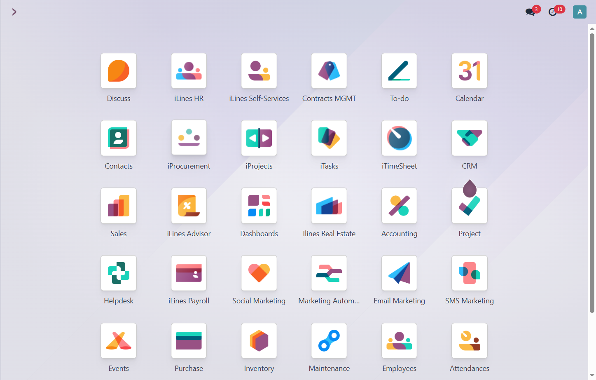The image size is (596, 380).
Task: Open the Employees app
Action: point(399,341)
